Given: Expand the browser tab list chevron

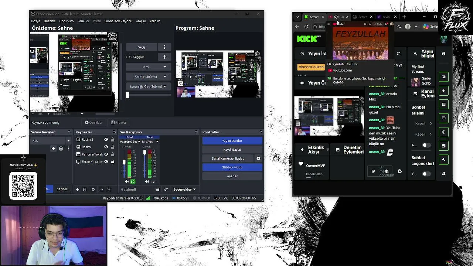Looking at the screenshot, I should point(297,17).
